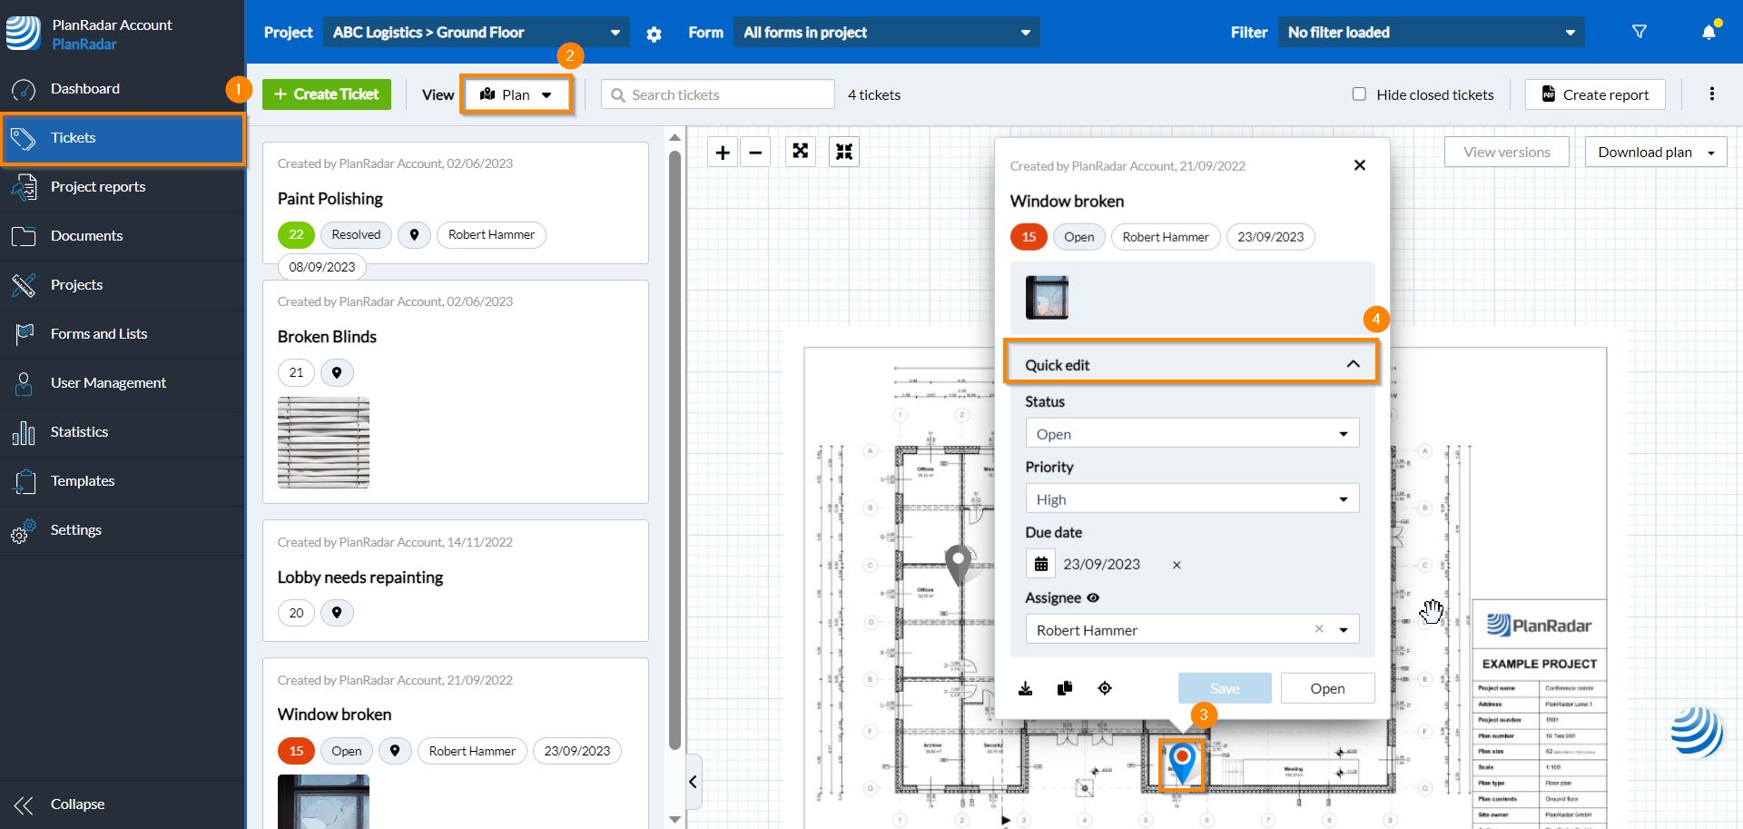
Task: Click the duplicate ticket icon in popup
Action: 1065,688
